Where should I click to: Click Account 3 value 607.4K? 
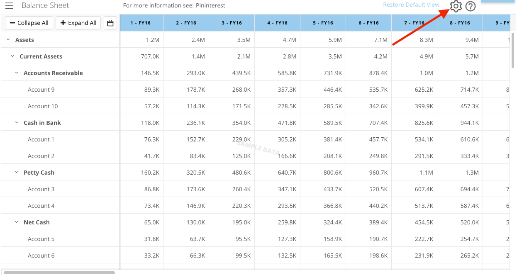424,189
